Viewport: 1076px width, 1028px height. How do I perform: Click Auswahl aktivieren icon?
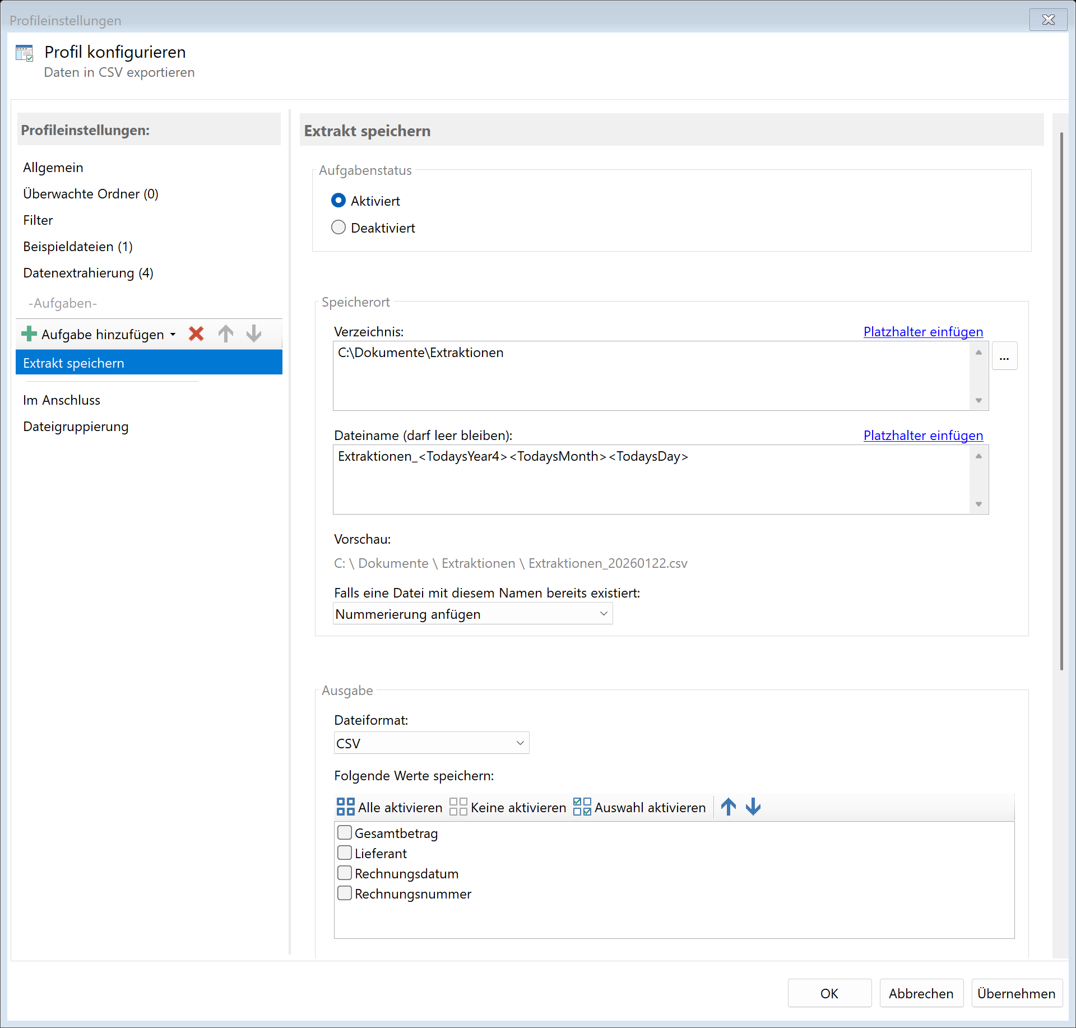pos(582,807)
